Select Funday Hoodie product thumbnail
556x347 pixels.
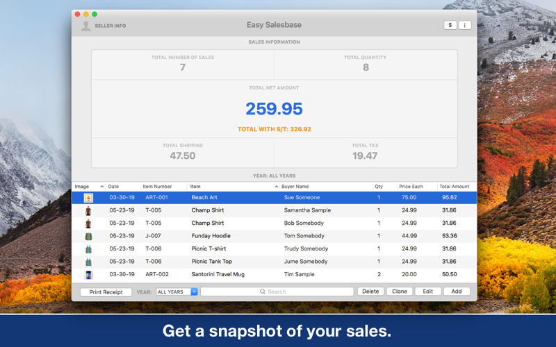point(88,236)
